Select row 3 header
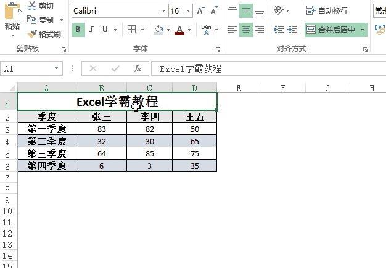Image resolution: width=386 pixels, height=268 pixels. point(7,129)
